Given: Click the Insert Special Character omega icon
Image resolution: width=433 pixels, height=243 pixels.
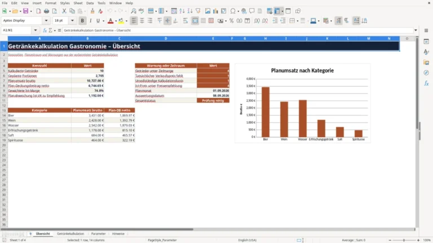Looking at the screenshot, I should (x=233, y=11).
